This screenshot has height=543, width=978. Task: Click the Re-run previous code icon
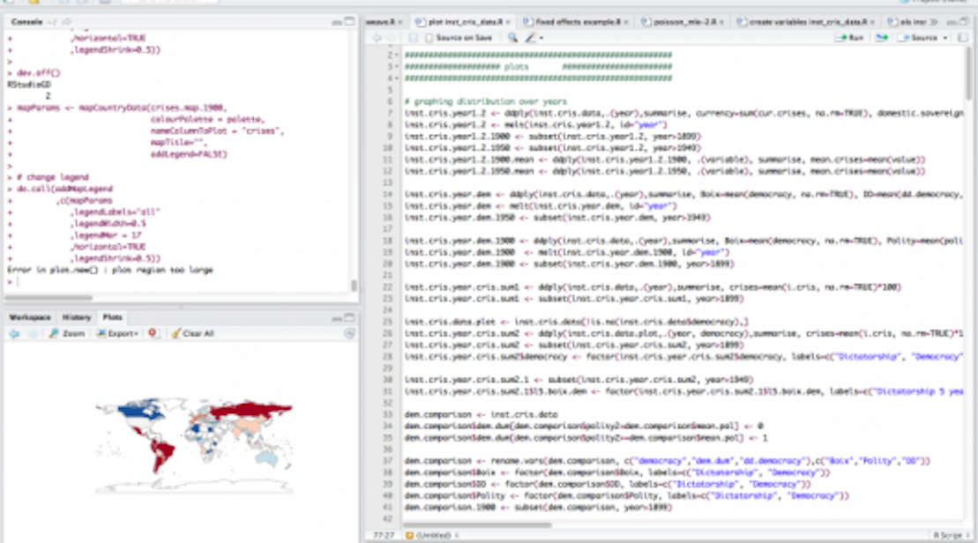[x=881, y=38]
